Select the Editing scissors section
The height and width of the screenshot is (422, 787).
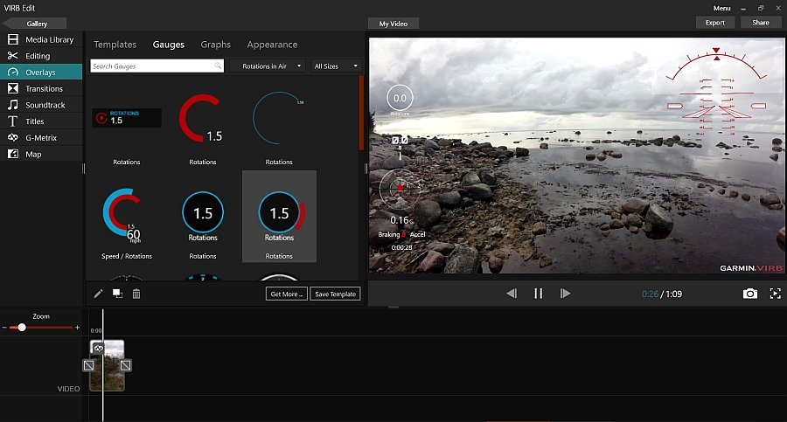pyautogui.click(x=41, y=56)
